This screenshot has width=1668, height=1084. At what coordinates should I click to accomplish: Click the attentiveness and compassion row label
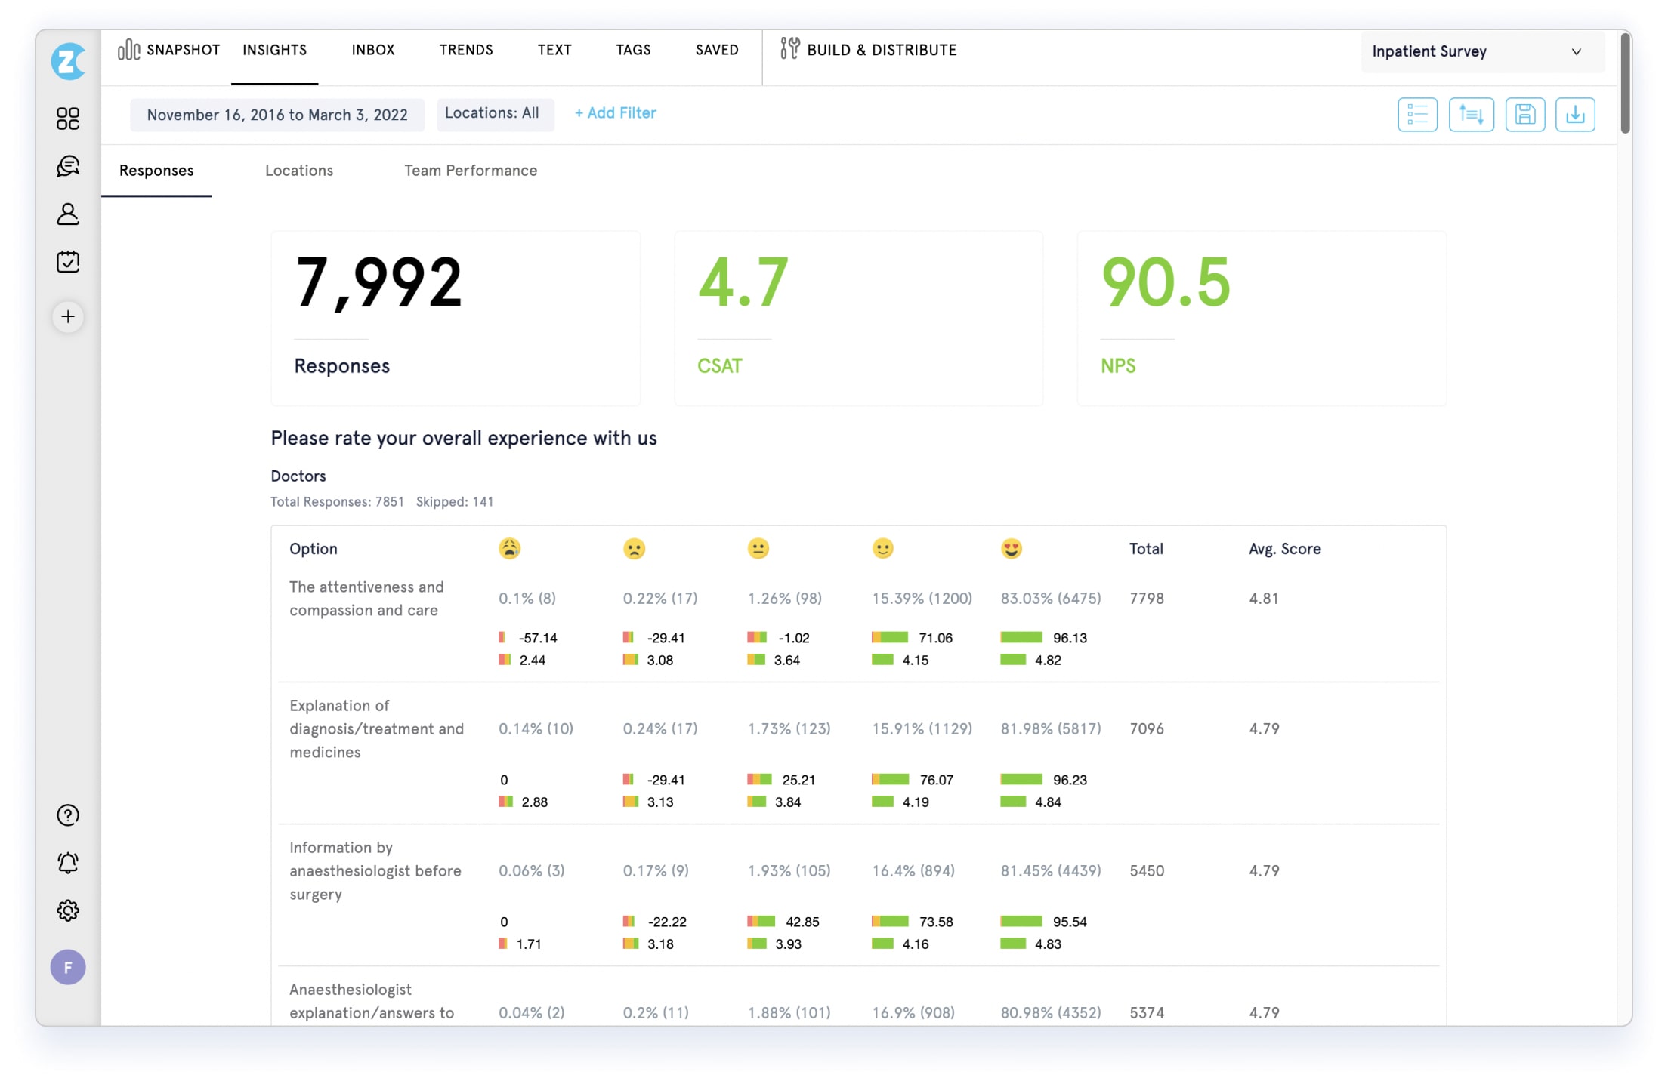tap(366, 599)
